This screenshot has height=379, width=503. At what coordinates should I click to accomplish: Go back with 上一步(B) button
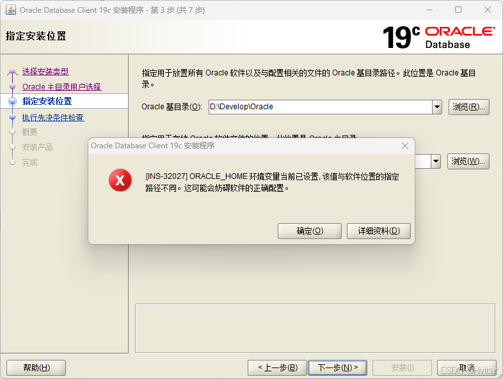278,367
